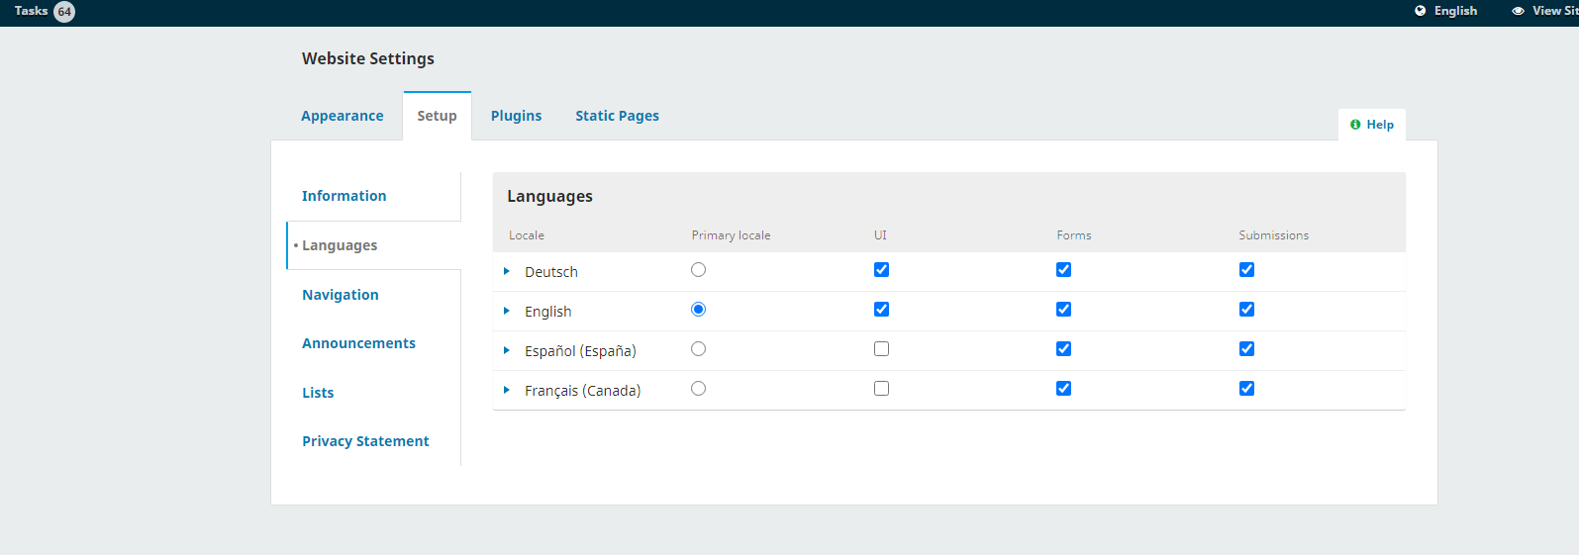The width and height of the screenshot is (1579, 555).
Task: Uncheck Forms for Deutsch
Action: (1063, 270)
